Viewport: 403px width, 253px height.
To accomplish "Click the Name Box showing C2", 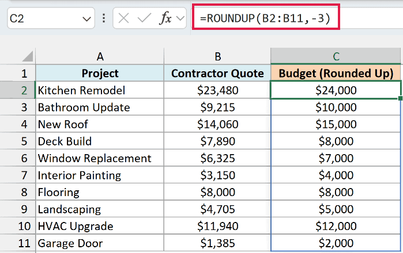I will point(51,18).
